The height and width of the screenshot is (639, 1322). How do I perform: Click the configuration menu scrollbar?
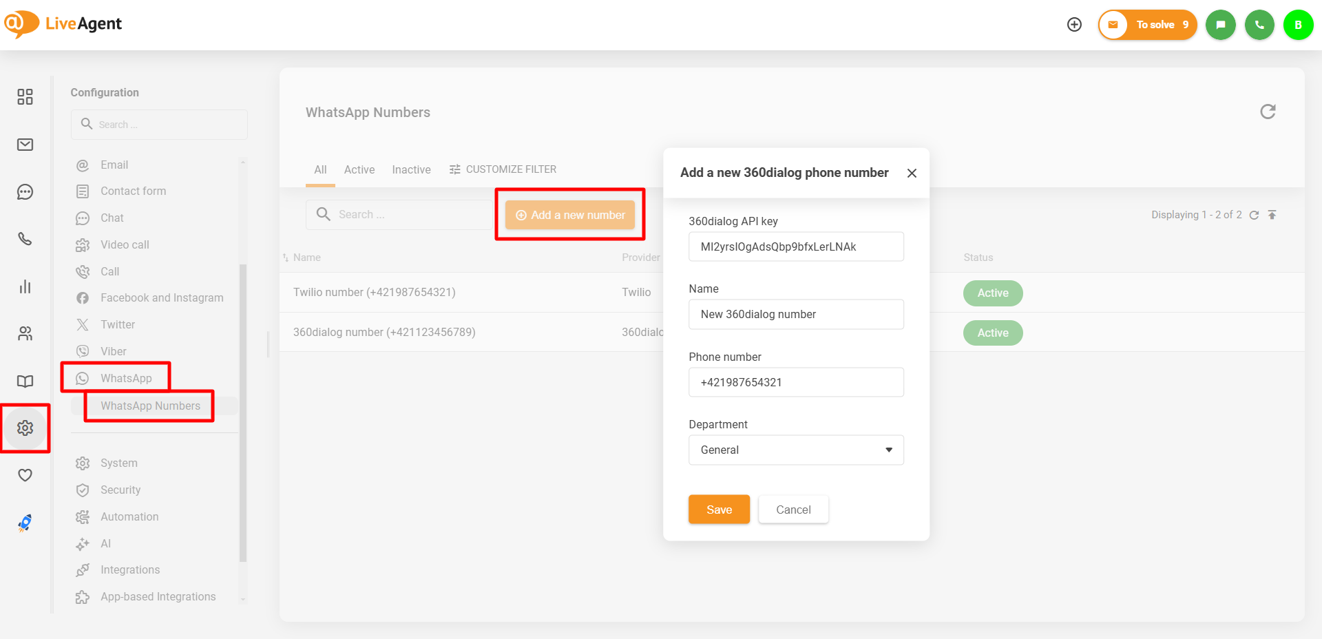(242, 413)
